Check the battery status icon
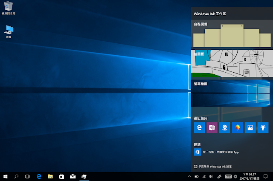Viewport: 273px width, 181px height. 197,176
